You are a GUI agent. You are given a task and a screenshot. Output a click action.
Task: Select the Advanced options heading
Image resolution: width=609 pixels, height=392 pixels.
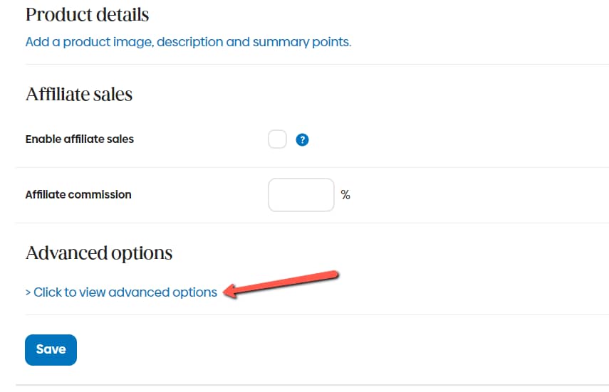(x=99, y=253)
